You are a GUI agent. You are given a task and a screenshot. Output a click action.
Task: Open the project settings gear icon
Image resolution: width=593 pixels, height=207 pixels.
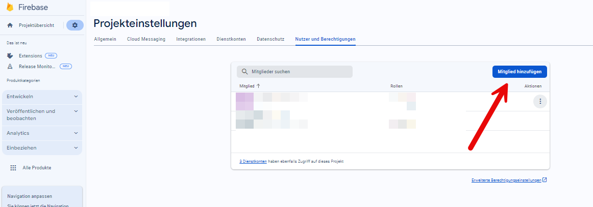pos(75,25)
